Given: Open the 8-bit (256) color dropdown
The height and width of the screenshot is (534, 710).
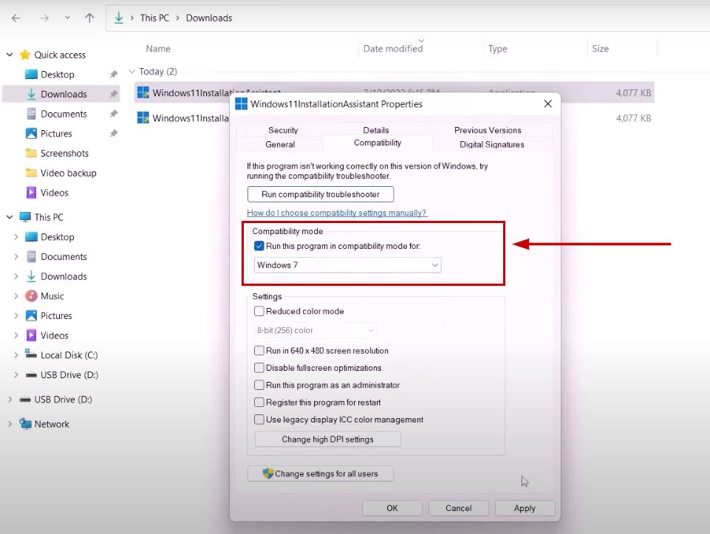Looking at the screenshot, I should click(315, 330).
